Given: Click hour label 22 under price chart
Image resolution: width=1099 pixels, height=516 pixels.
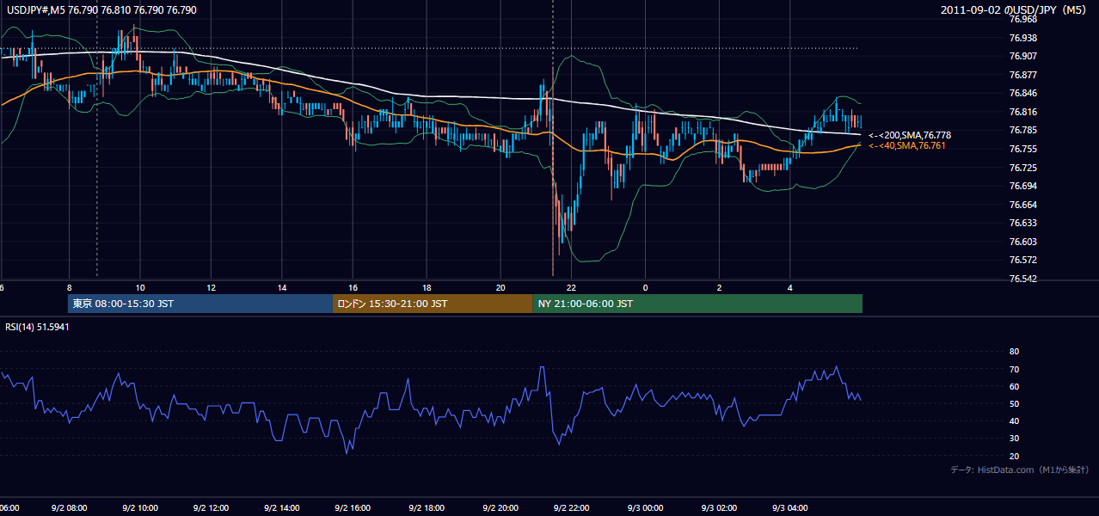Looking at the screenshot, I should pos(572,287).
